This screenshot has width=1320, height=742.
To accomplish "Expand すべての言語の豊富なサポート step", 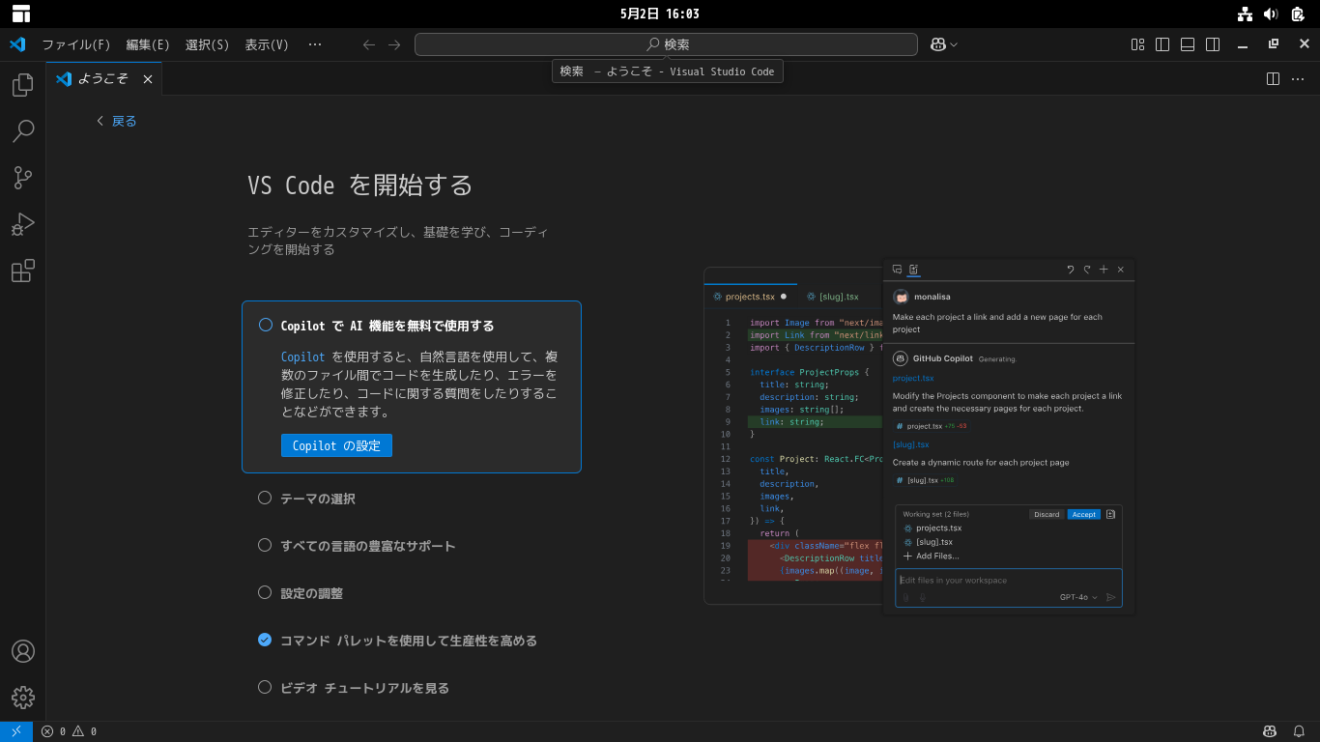I will pyautogui.click(x=367, y=546).
